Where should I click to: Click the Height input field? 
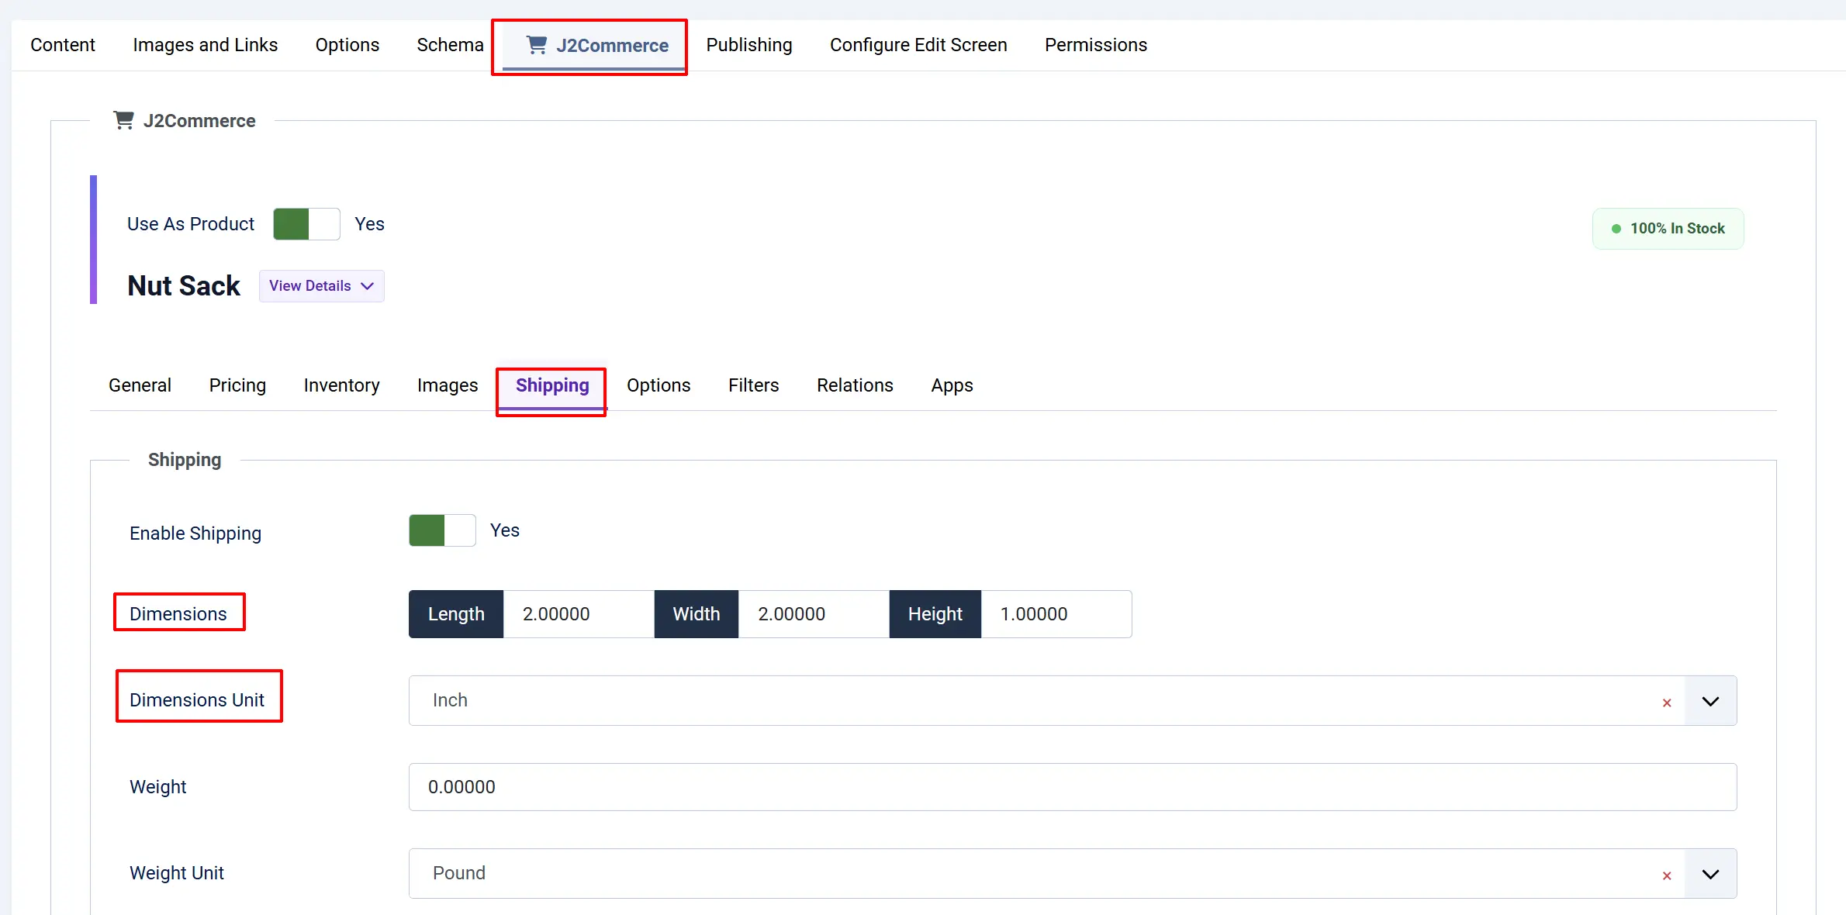pyautogui.click(x=1056, y=614)
